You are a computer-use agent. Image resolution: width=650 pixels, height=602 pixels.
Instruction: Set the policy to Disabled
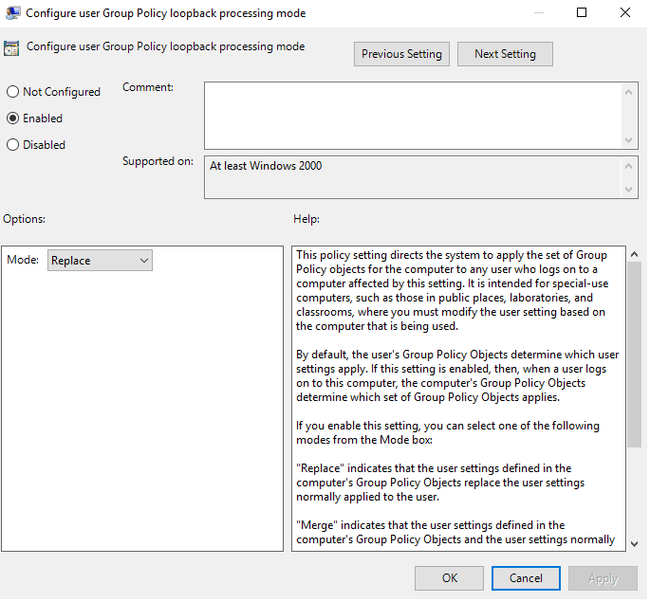[x=13, y=145]
